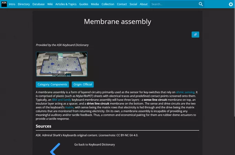235x155 pixels.
Task: Open Articles & Topics menu
Action: (x=66, y=4)
